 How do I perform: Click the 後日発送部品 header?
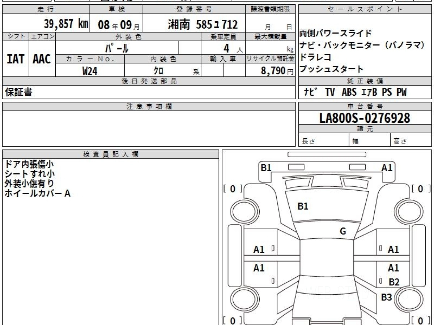pyautogui.click(x=149, y=82)
